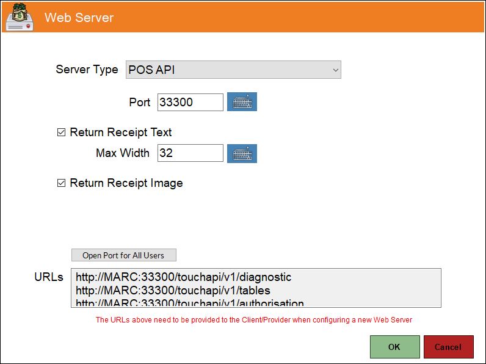
Task: Open on-screen keyboard for the Max Width field
Action: tap(242, 153)
